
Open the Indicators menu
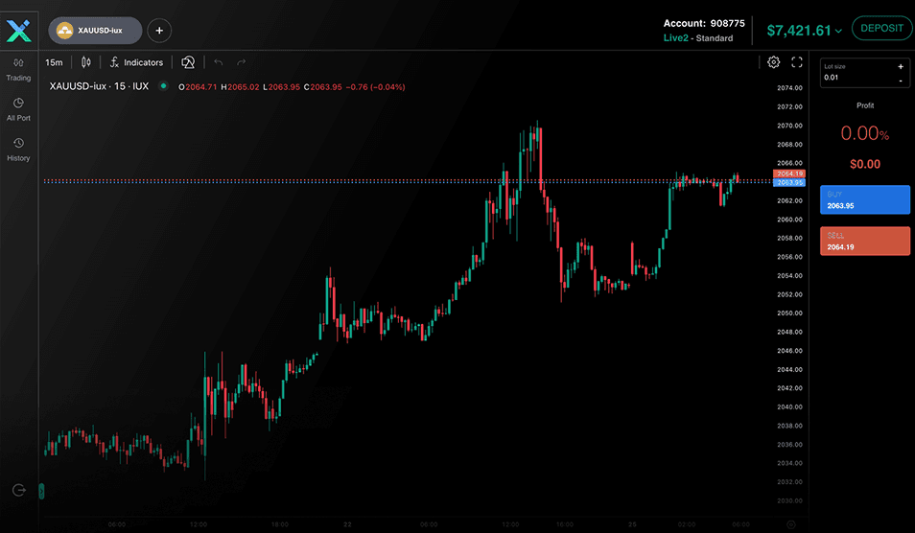coord(136,62)
